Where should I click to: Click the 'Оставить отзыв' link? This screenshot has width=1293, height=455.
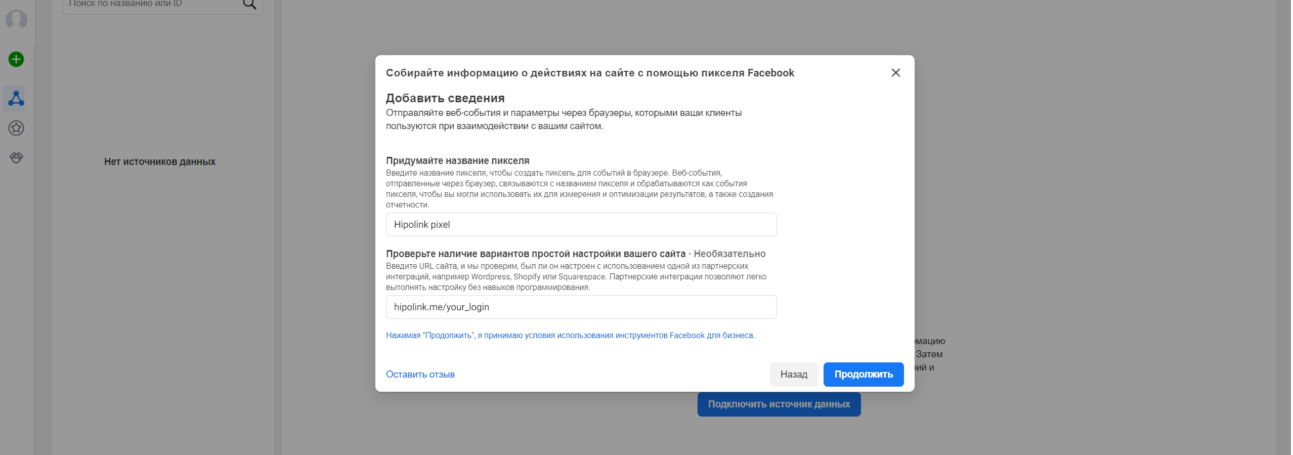420,375
